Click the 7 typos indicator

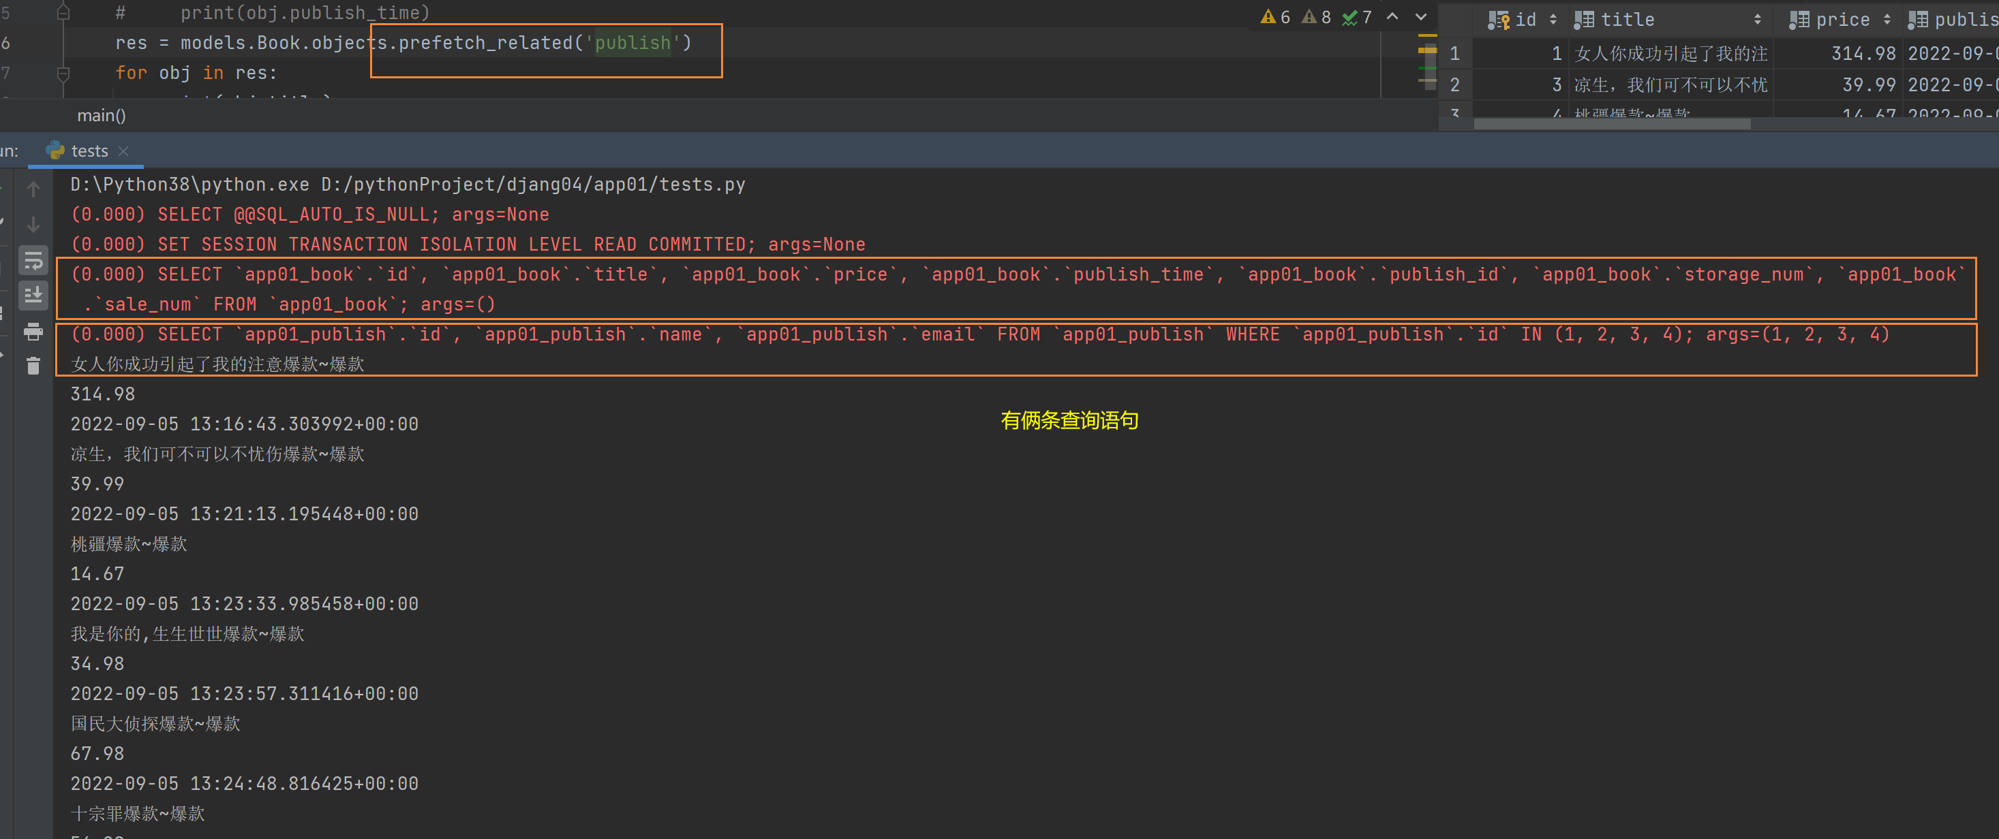tap(1357, 17)
